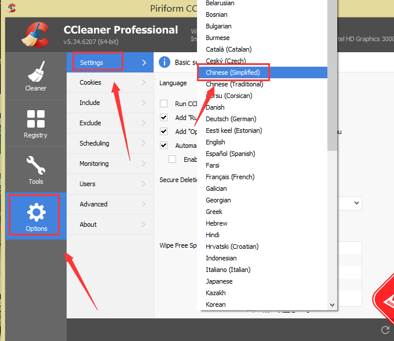Pick Japanese in the language dropdown

[x=219, y=281]
